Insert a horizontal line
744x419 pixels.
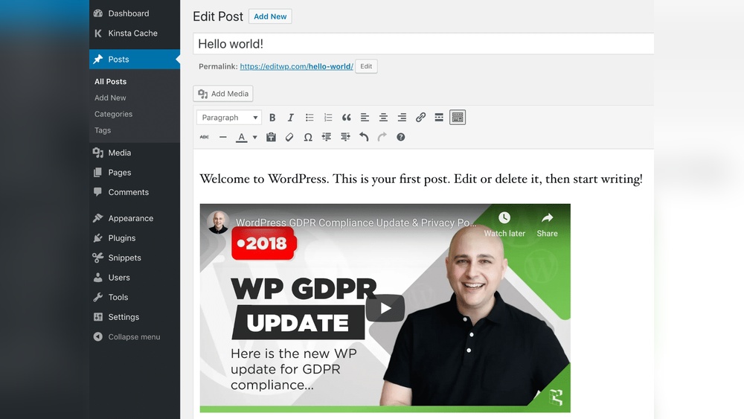[x=222, y=137]
